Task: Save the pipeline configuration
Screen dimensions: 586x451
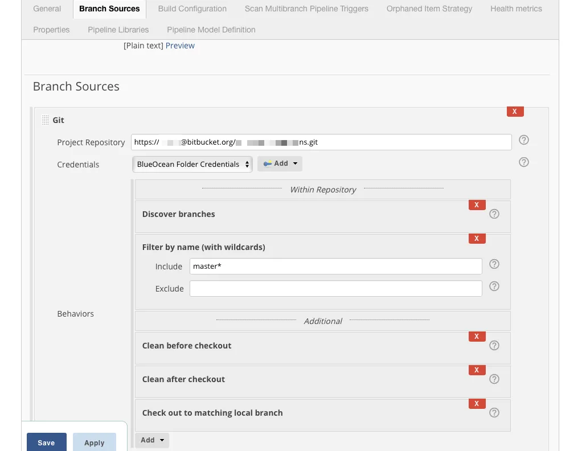Action: pos(46,442)
